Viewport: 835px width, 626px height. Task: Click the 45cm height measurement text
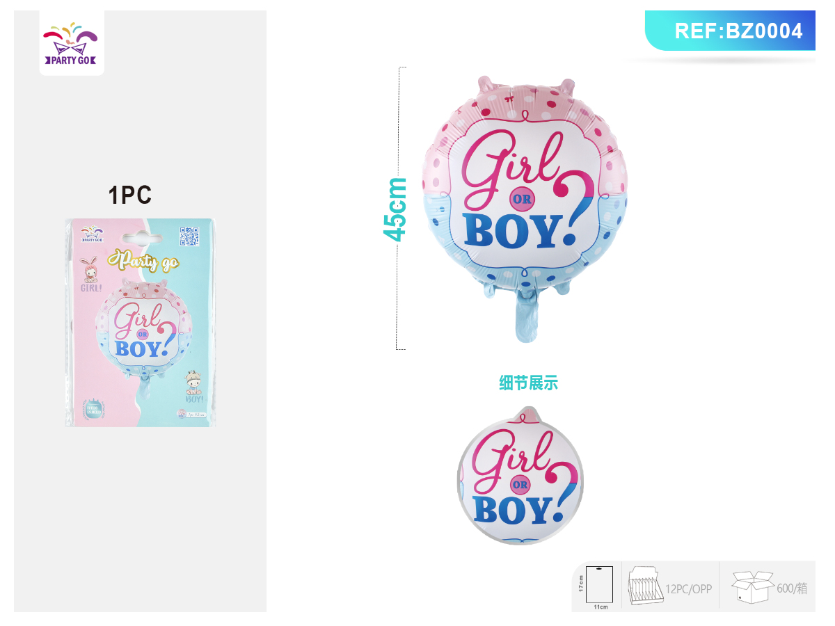(x=395, y=209)
